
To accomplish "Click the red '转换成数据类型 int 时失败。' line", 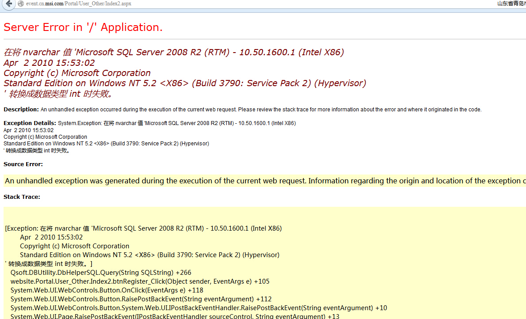I will (59, 94).
